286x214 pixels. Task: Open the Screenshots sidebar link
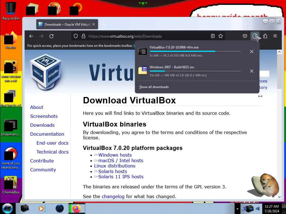coord(44,116)
